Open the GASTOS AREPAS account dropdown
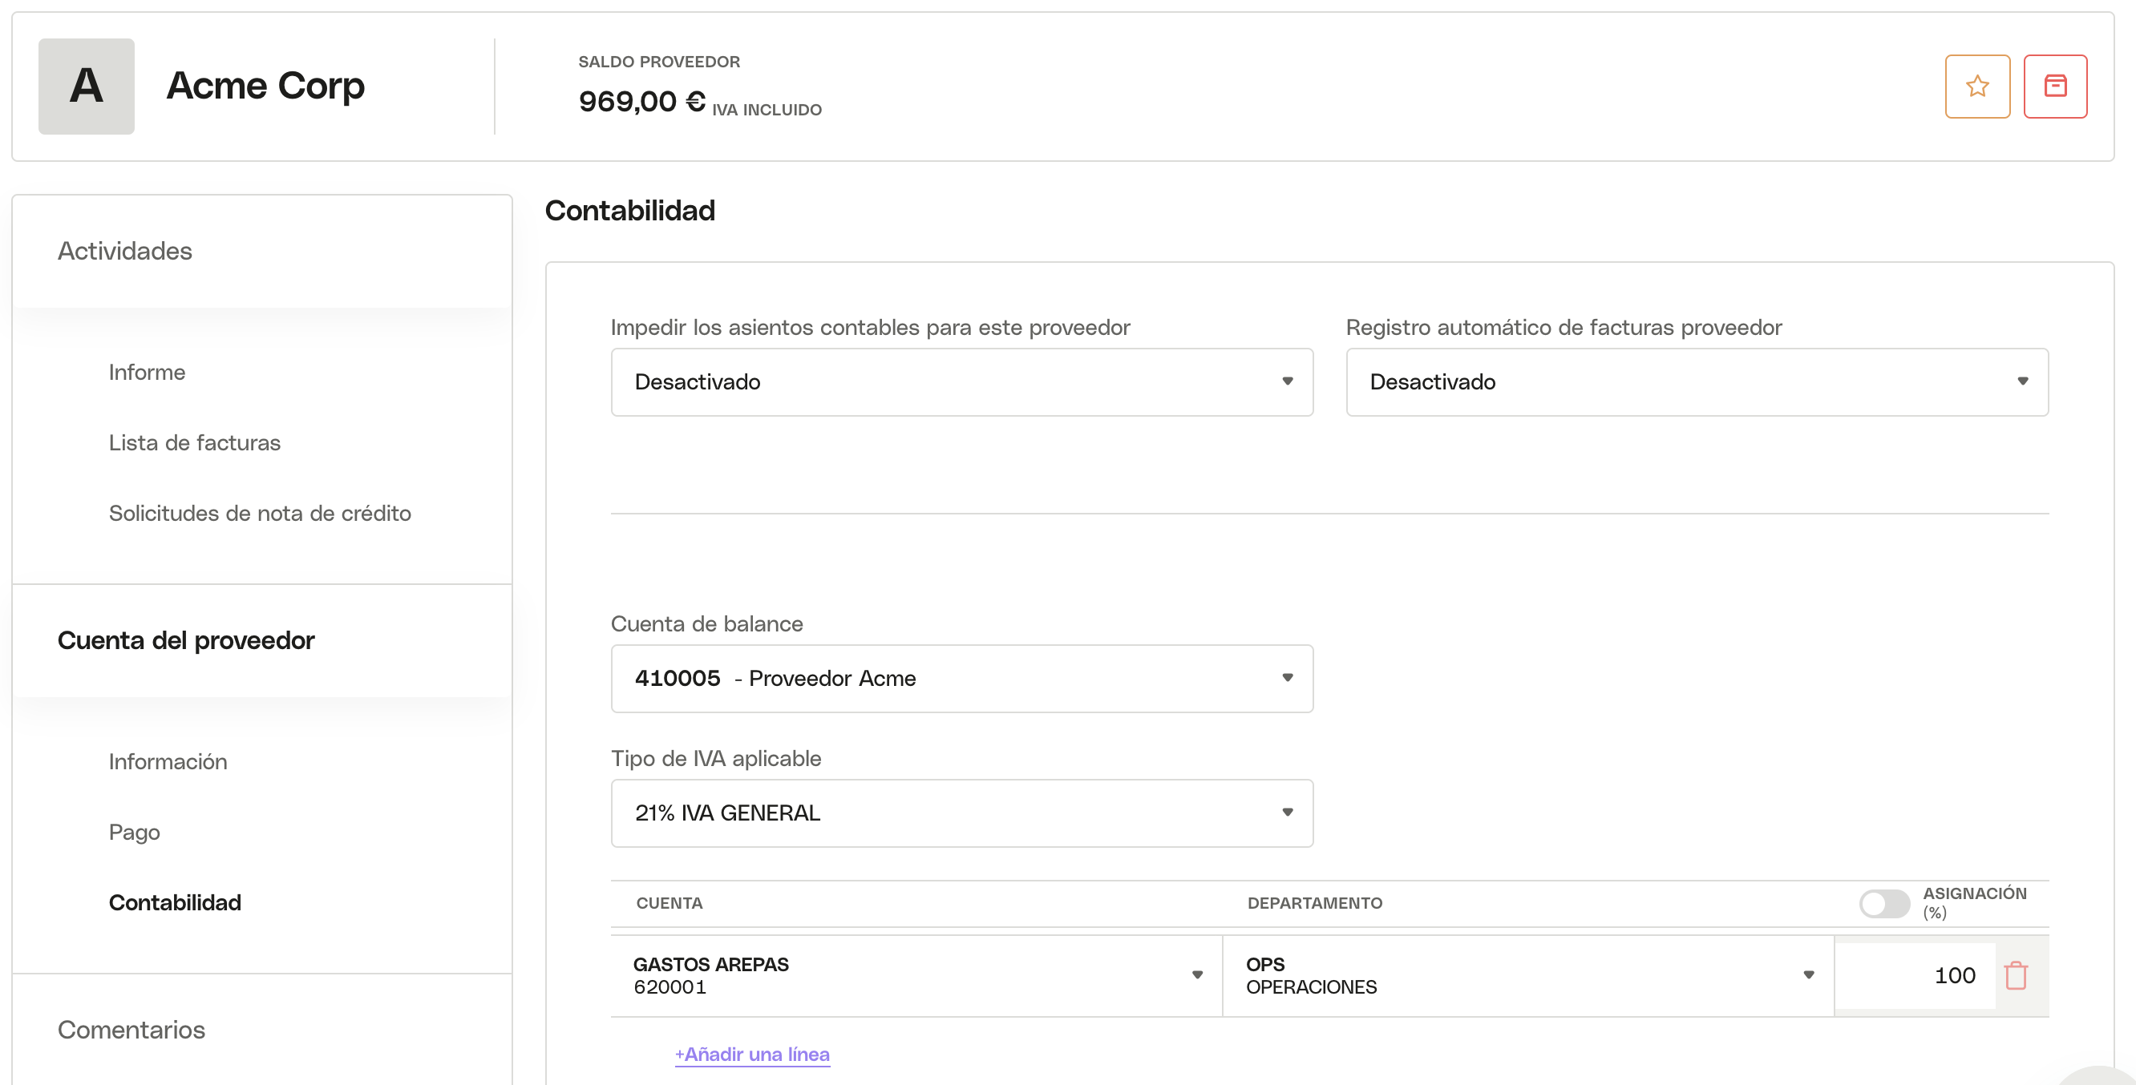This screenshot has height=1085, width=2136. pos(916,975)
